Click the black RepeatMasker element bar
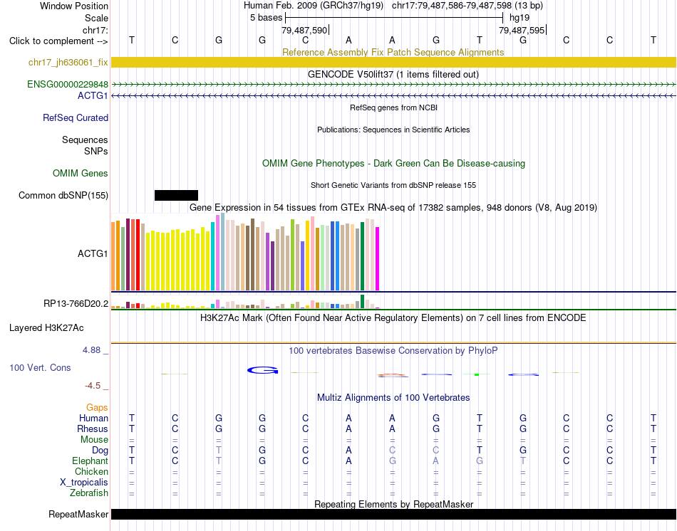 point(393,514)
